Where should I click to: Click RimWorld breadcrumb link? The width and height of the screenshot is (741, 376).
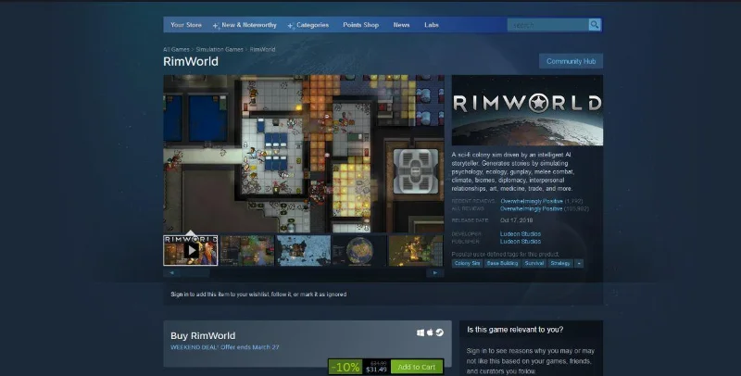262,49
